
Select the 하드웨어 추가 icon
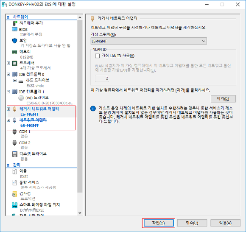coord(15,23)
